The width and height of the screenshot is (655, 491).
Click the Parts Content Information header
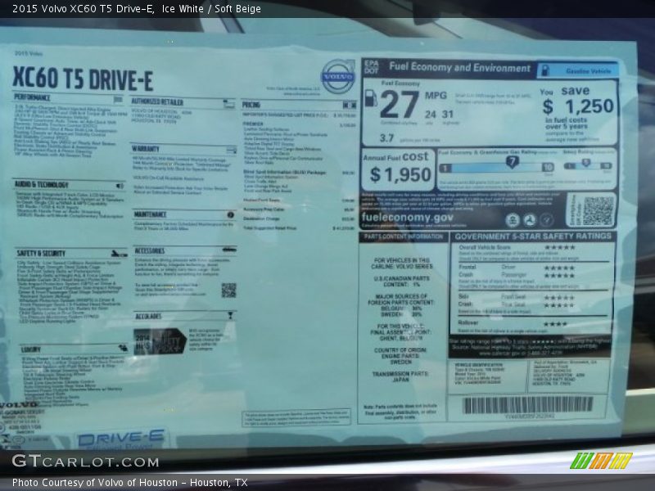(x=403, y=236)
